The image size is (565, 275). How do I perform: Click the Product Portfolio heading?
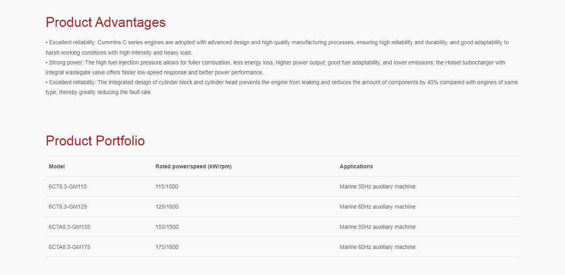click(95, 141)
